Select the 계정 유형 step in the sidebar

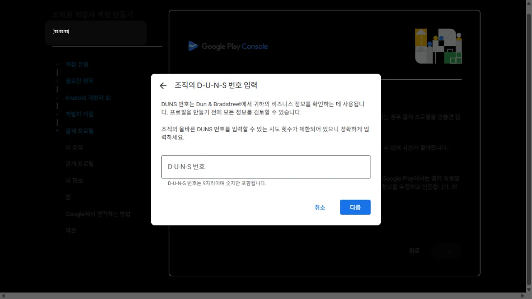tap(77, 64)
